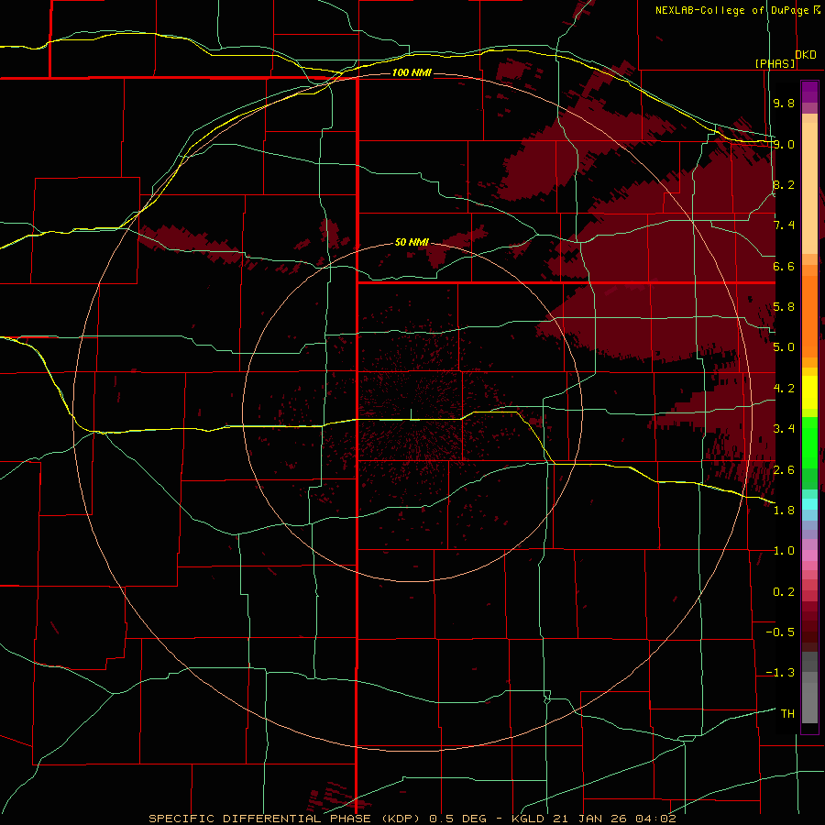
Task: Click the 9.8 value on the color scale
Action: (784, 103)
